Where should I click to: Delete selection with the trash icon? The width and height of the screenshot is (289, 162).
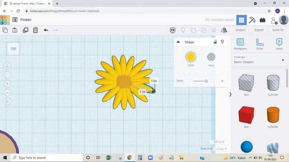[35, 30]
